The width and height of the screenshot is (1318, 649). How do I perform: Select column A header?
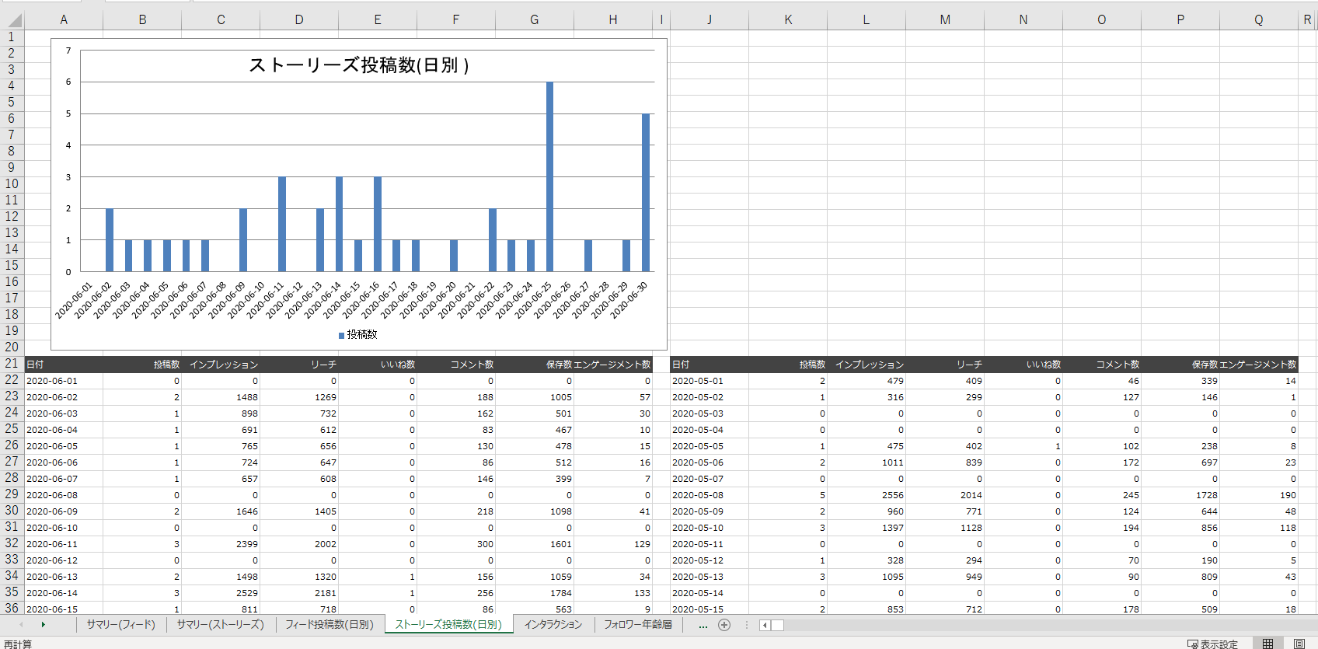[64, 20]
